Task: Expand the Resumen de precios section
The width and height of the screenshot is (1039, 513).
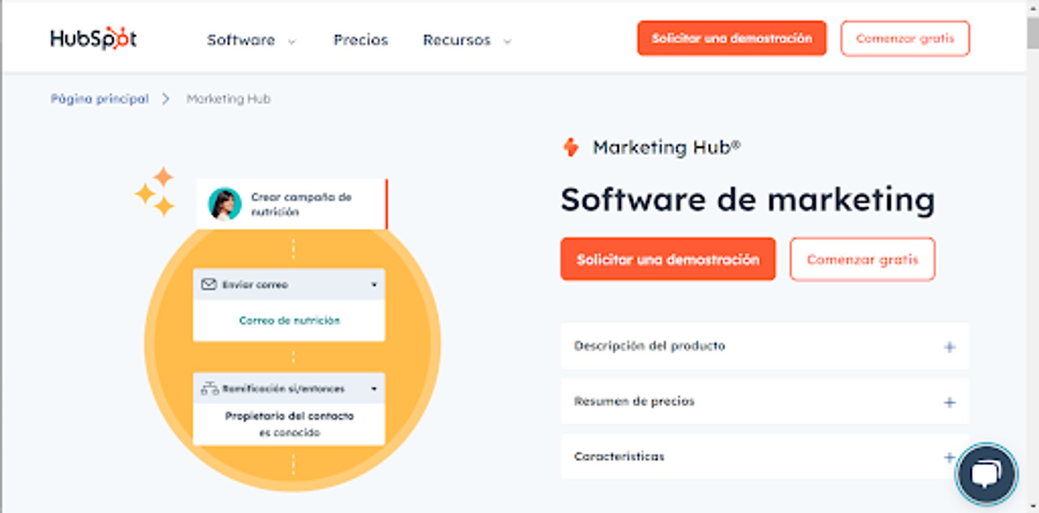Action: (949, 402)
